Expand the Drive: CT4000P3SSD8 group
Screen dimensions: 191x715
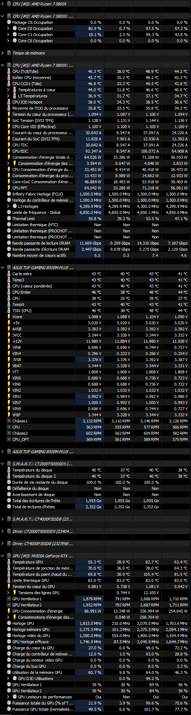click(x=3, y=544)
